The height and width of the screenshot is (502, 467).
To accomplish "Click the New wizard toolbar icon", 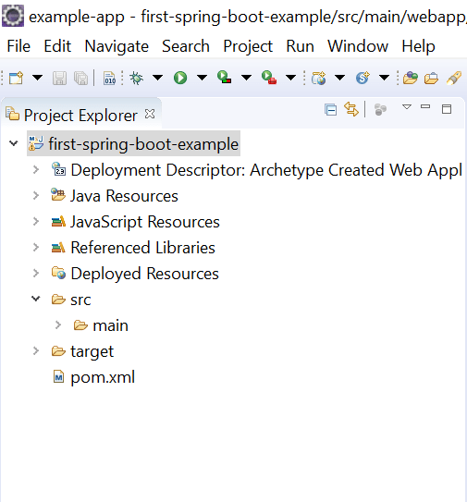I will coord(17,78).
